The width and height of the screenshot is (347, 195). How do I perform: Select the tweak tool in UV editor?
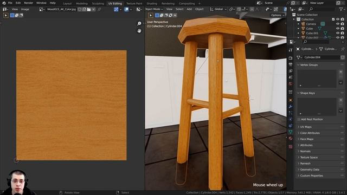pyautogui.click(x=6, y=15)
